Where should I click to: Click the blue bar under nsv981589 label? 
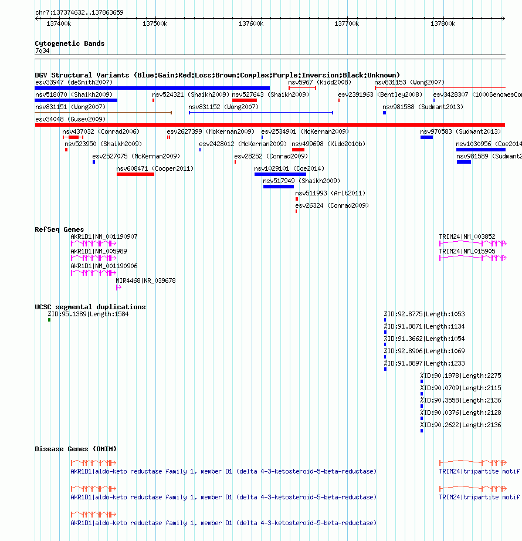pyautogui.click(x=464, y=162)
